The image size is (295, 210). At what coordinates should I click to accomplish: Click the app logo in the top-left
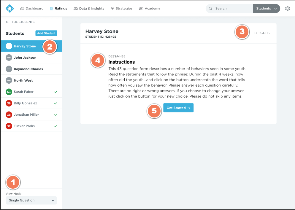(x=10, y=9)
